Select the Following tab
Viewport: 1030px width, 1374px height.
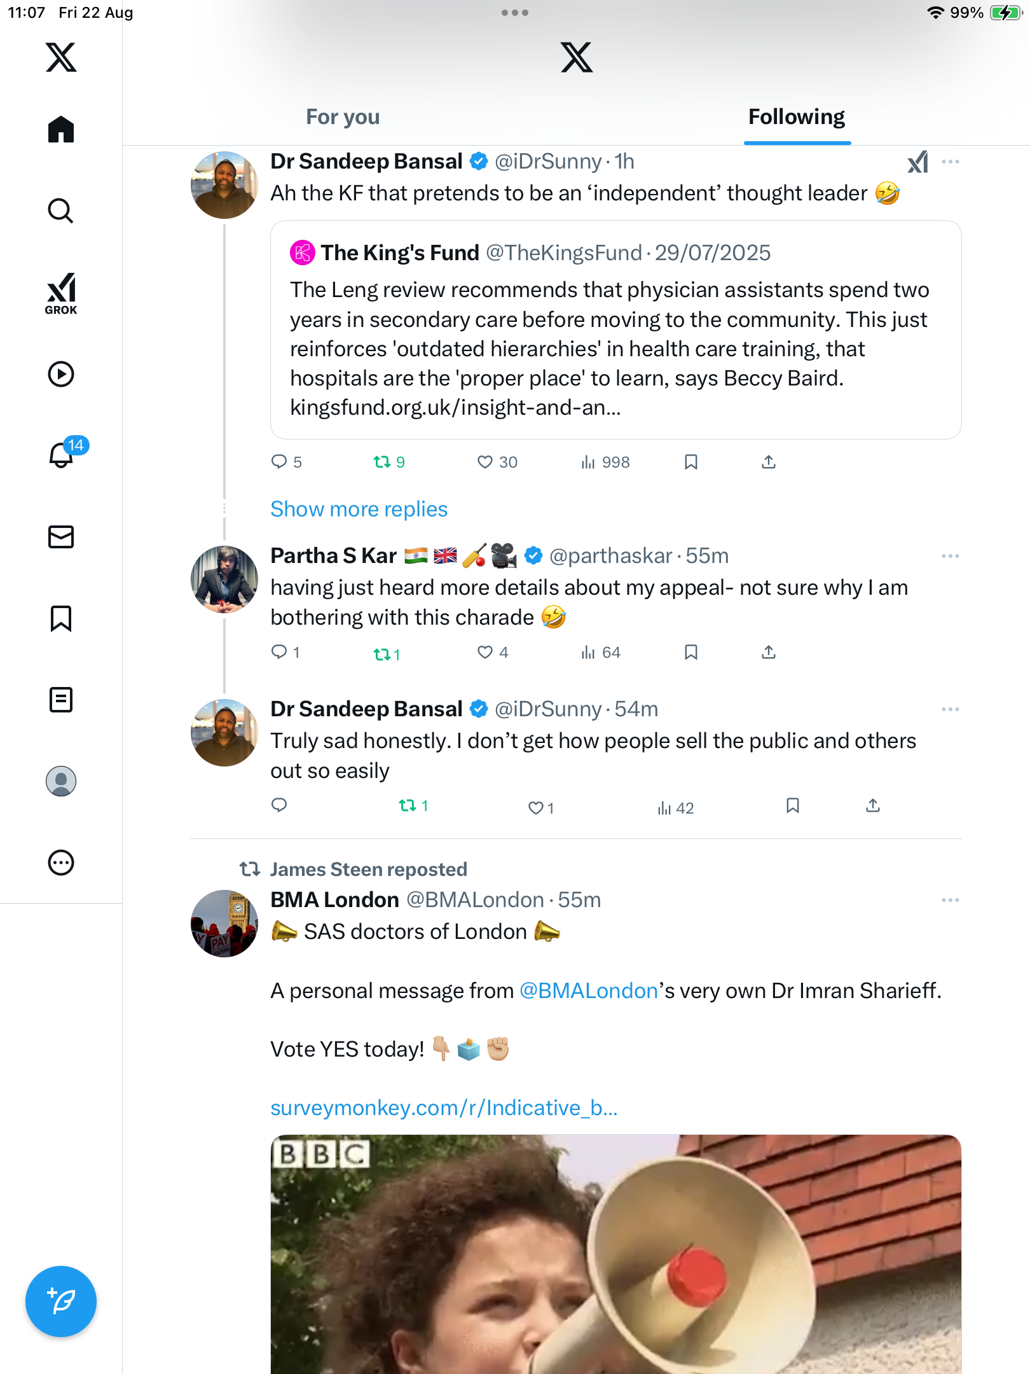point(797,117)
